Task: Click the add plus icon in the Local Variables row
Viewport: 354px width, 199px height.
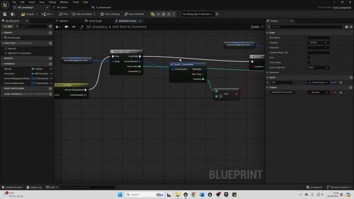Action: (50, 94)
